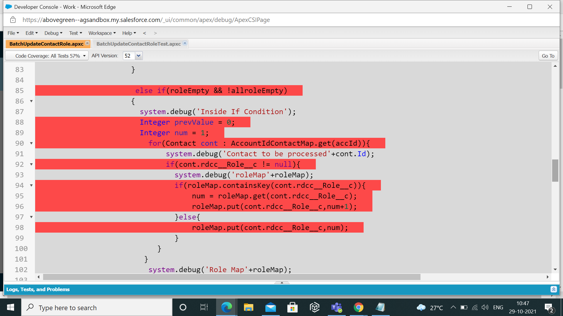Expand the Logs, Tests, and Problems panel
This screenshot has width=563, height=316.
pyautogui.click(x=553, y=289)
